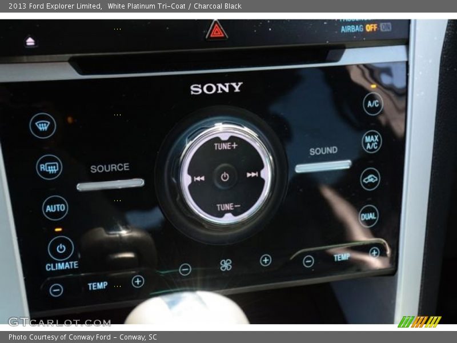457x343 pixels.
Task: Raise the fan speed with plus
Action: coord(266,260)
